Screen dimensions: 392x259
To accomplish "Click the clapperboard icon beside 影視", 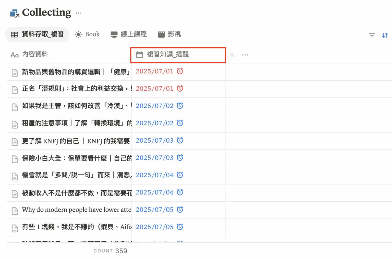I will (161, 34).
